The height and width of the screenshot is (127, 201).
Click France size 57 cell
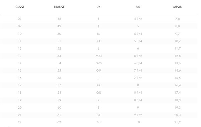[x=59, y=85]
